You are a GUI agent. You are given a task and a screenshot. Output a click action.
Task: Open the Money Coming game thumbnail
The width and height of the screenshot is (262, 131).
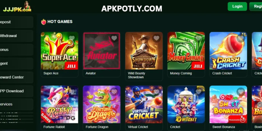click(x=186, y=51)
